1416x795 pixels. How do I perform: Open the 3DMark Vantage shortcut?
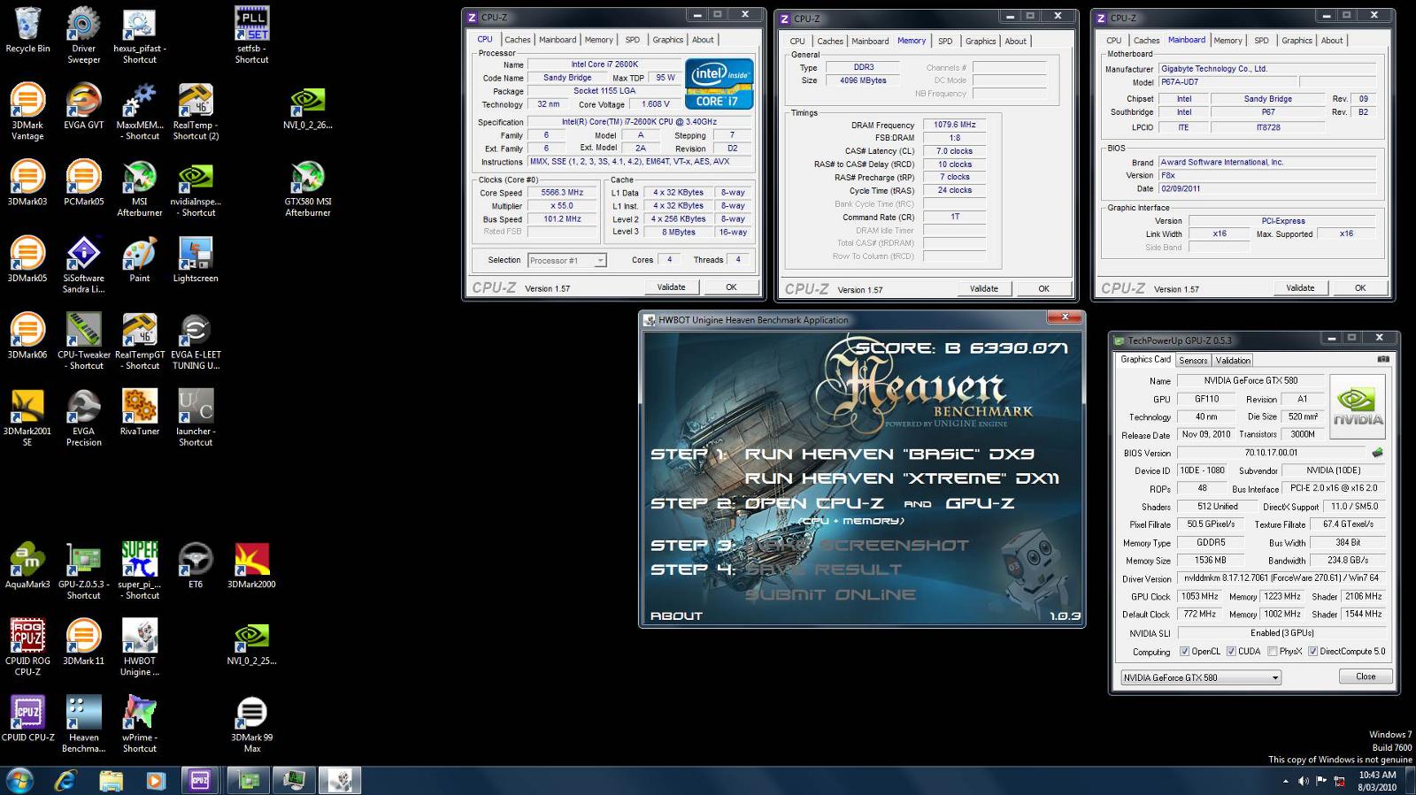(x=27, y=111)
